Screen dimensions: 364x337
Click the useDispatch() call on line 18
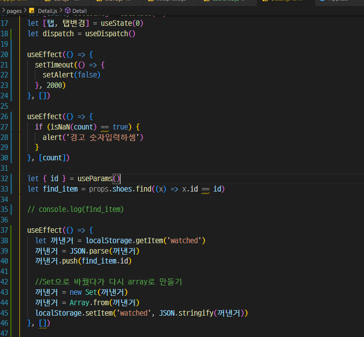pos(110,34)
